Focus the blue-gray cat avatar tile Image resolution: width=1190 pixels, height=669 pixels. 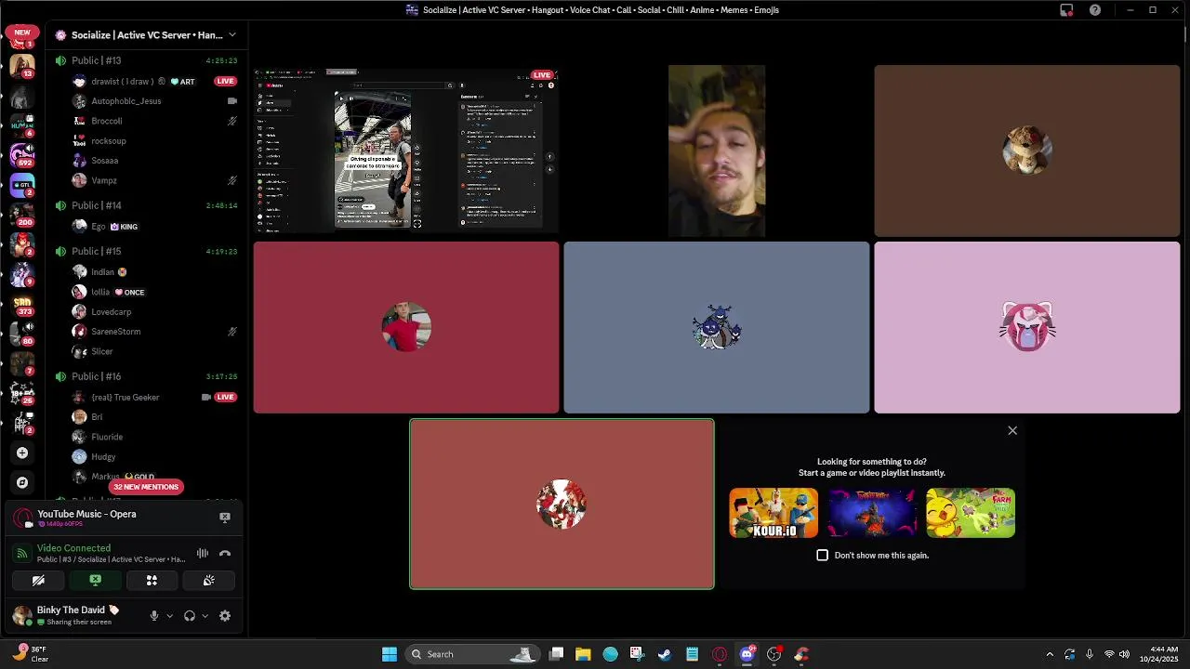point(716,327)
